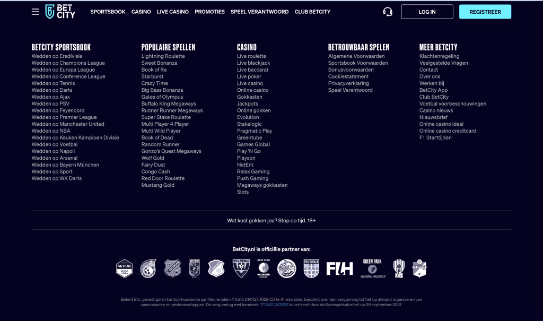Screen dimensions: 543x321
Task: Click the FC Emmen partner logo
Action: (419, 268)
